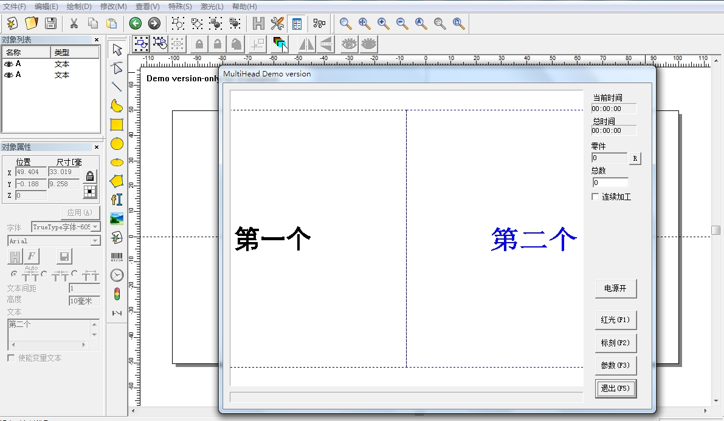The height and width of the screenshot is (421, 724).
Task: Open the 文件(F) menu
Action: [x=15, y=7]
